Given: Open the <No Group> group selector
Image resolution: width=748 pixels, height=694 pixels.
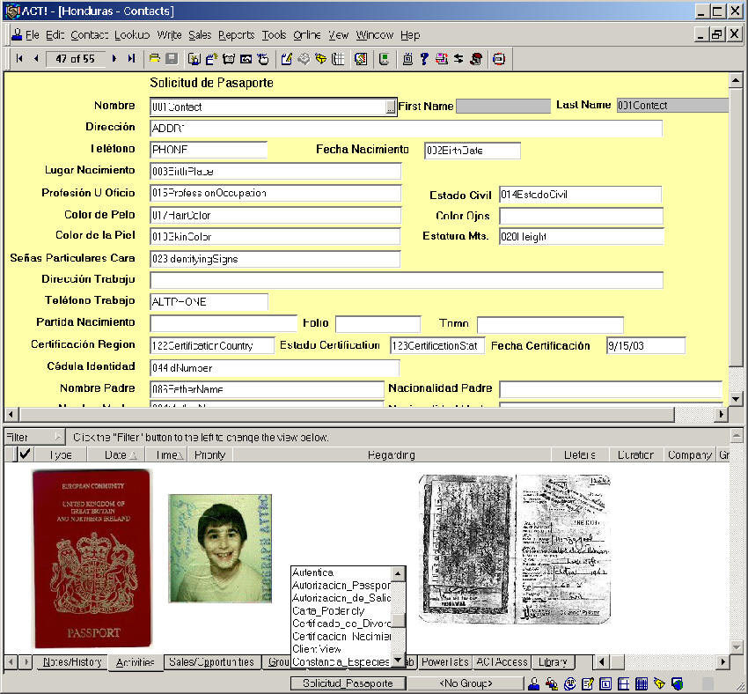Looking at the screenshot, I should point(466,683).
